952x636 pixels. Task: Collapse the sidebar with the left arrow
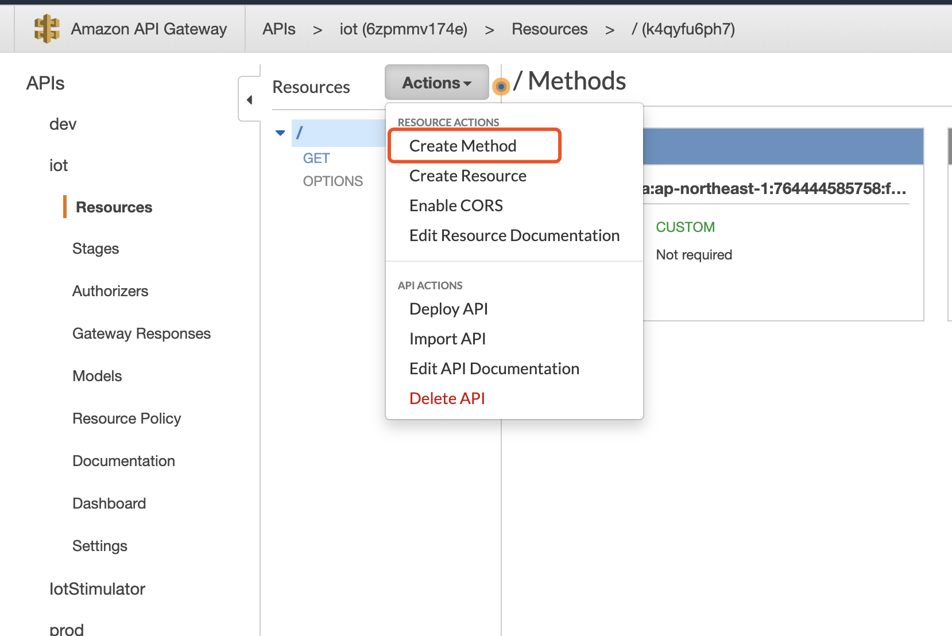click(249, 100)
